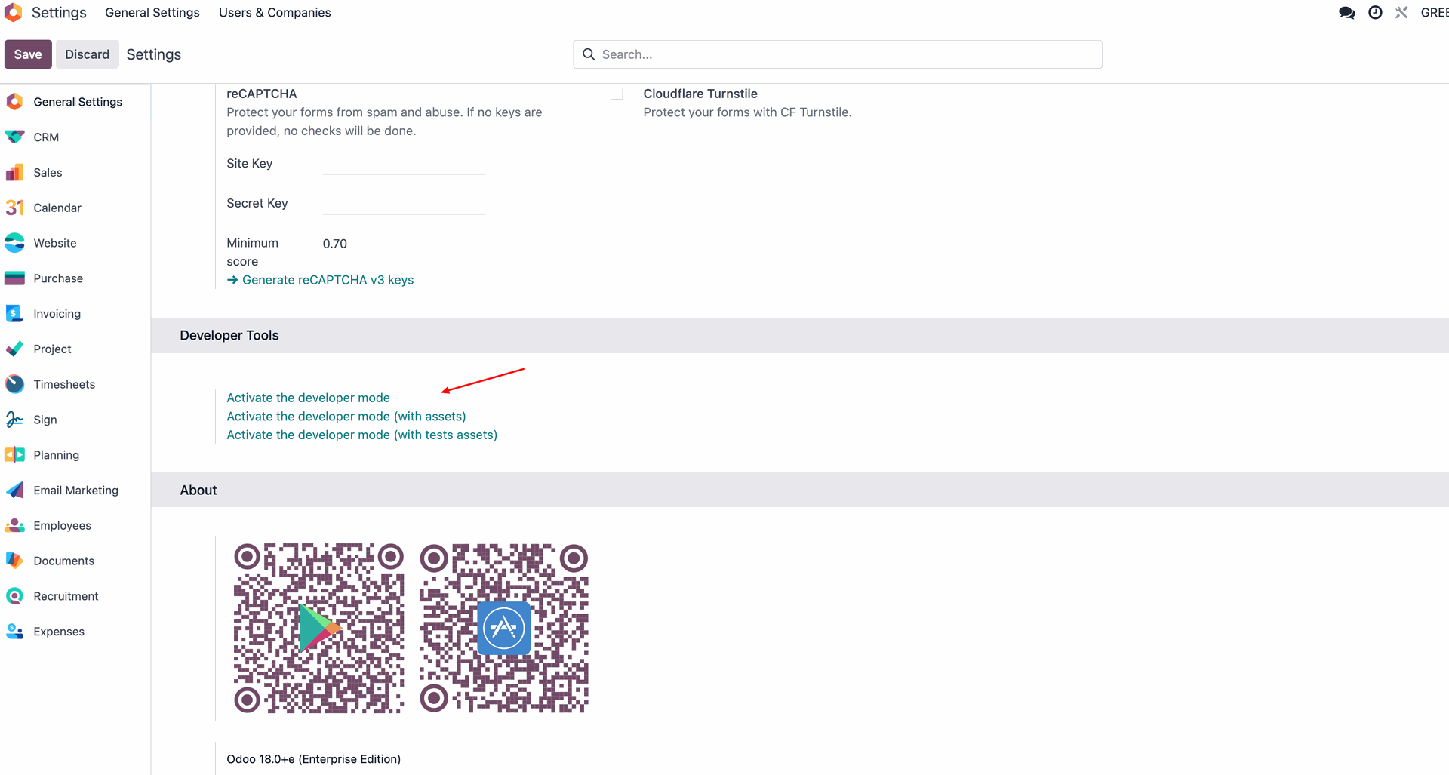Open the General Settings top menu
Image resolution: width=1449 pixels, height=775 pixels.
pyautogui.click(x=152, y=13)
